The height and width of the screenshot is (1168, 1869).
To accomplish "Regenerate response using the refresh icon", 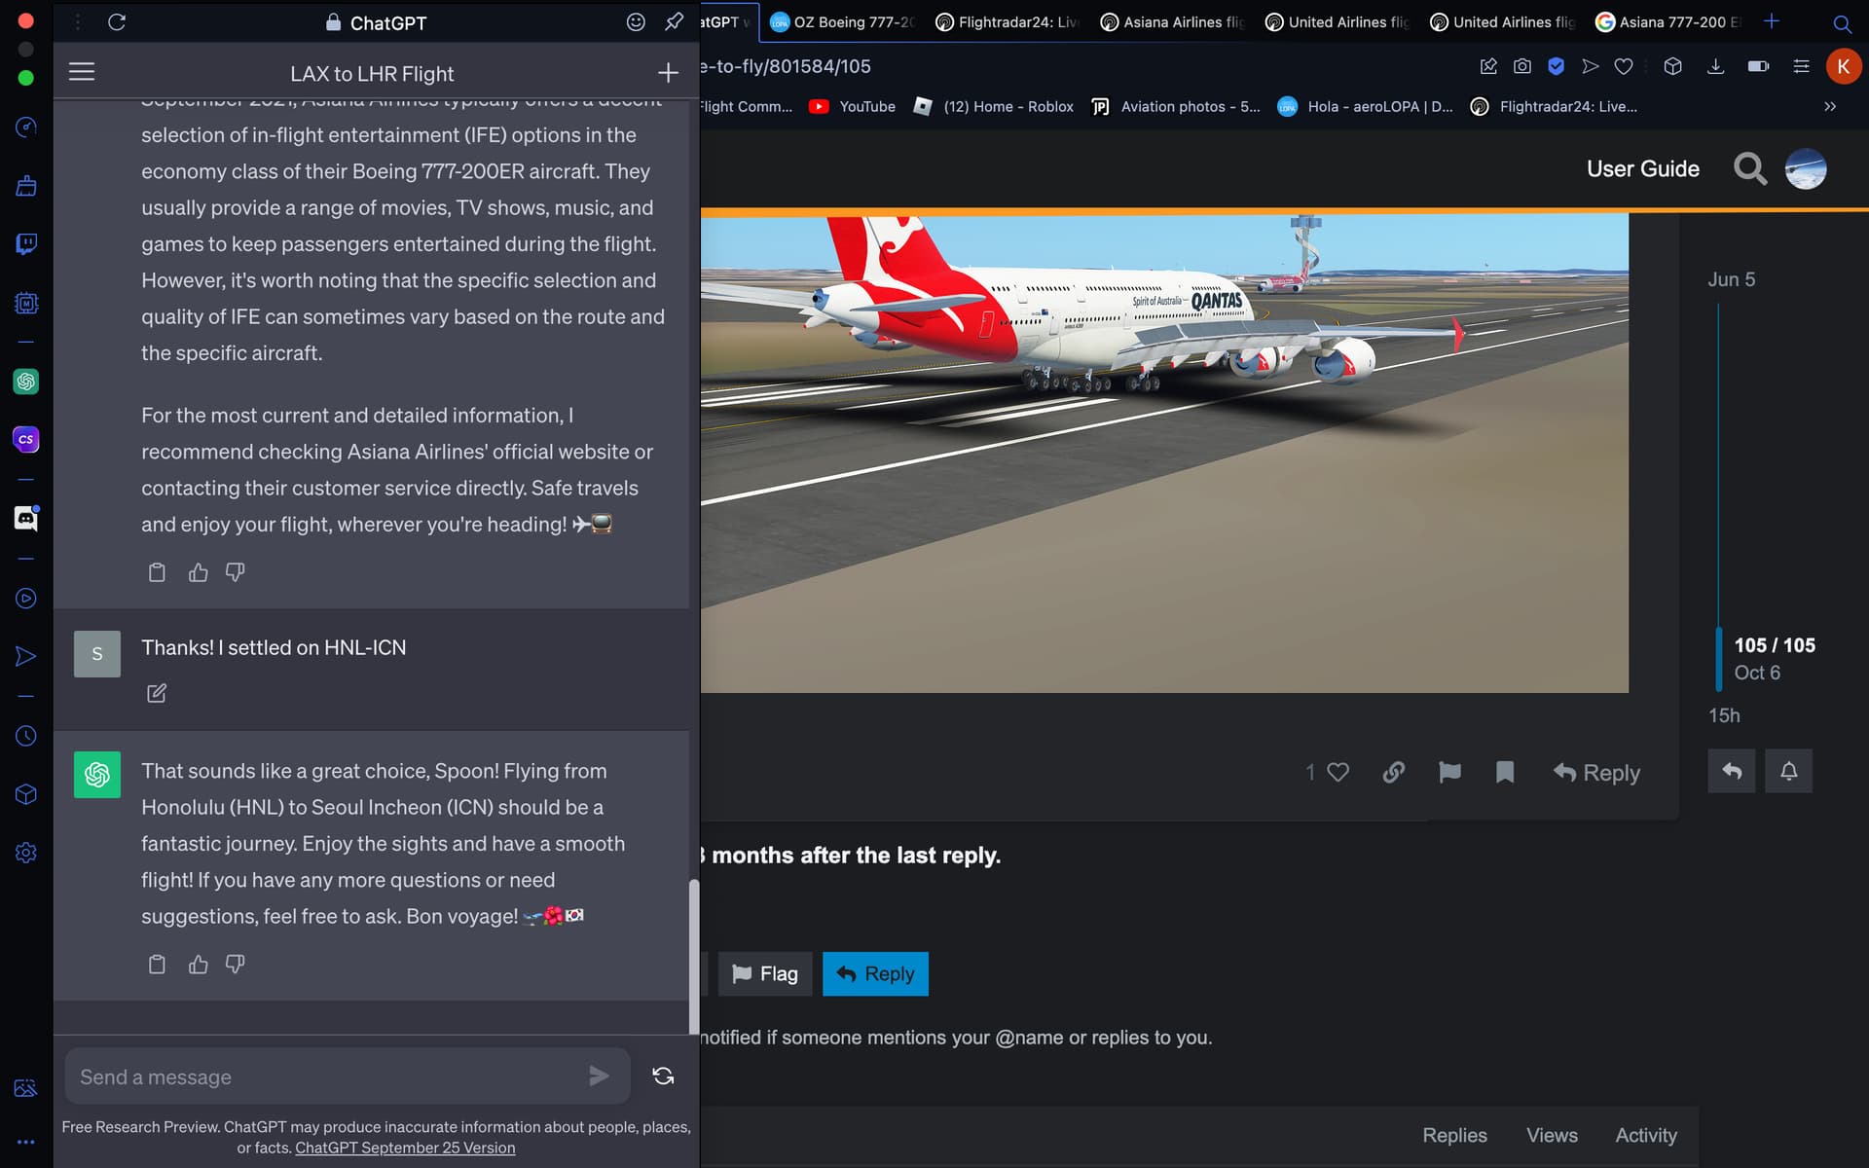I will coord(663,1076).
